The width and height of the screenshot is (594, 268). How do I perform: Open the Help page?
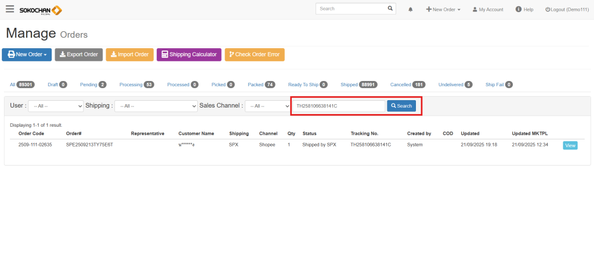(x=524, y=10)
